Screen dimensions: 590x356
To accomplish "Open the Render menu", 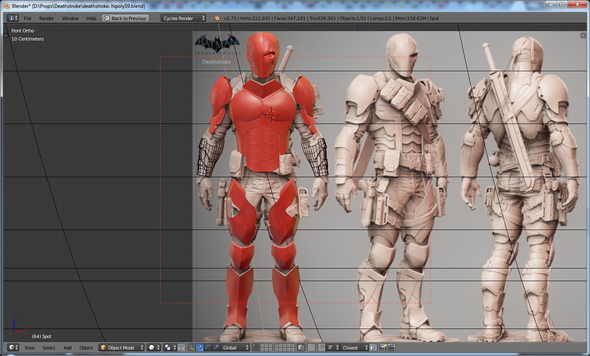I will point(46,18).
